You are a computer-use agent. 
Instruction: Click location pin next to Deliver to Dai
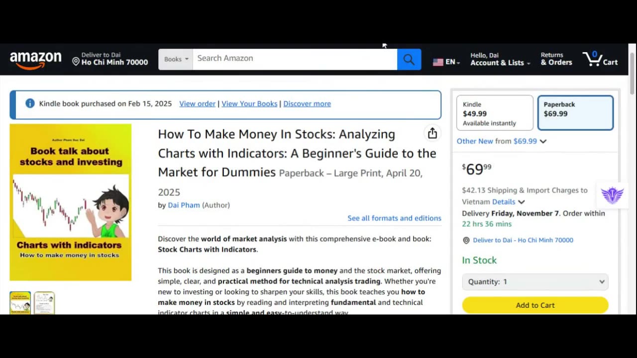click(76, 62)
